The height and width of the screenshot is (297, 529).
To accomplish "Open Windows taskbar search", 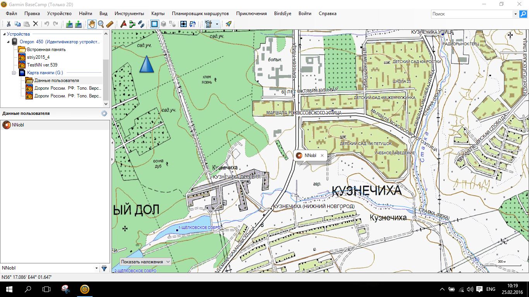I will point(28,289).
